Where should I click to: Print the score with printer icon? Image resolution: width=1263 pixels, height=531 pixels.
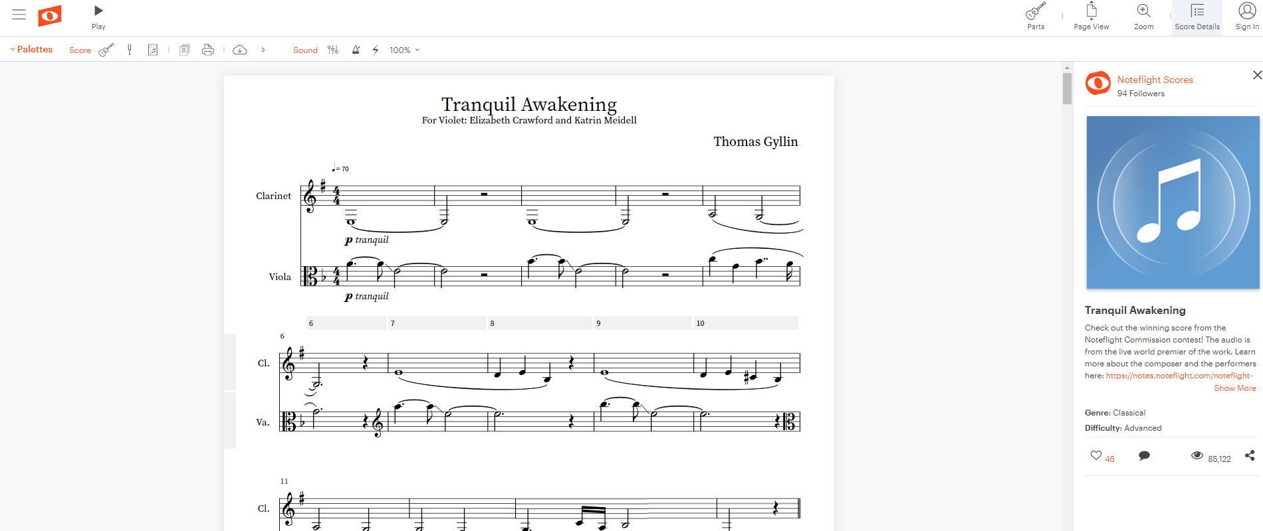pyautogui.click(x=208, y=50)
